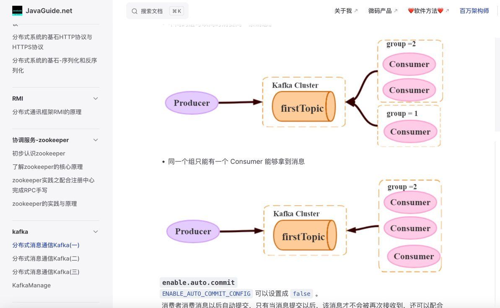This screenshot has width=500, height=308.
Task: Click the second Kafka single-group diagram
Action: point(304,226)
